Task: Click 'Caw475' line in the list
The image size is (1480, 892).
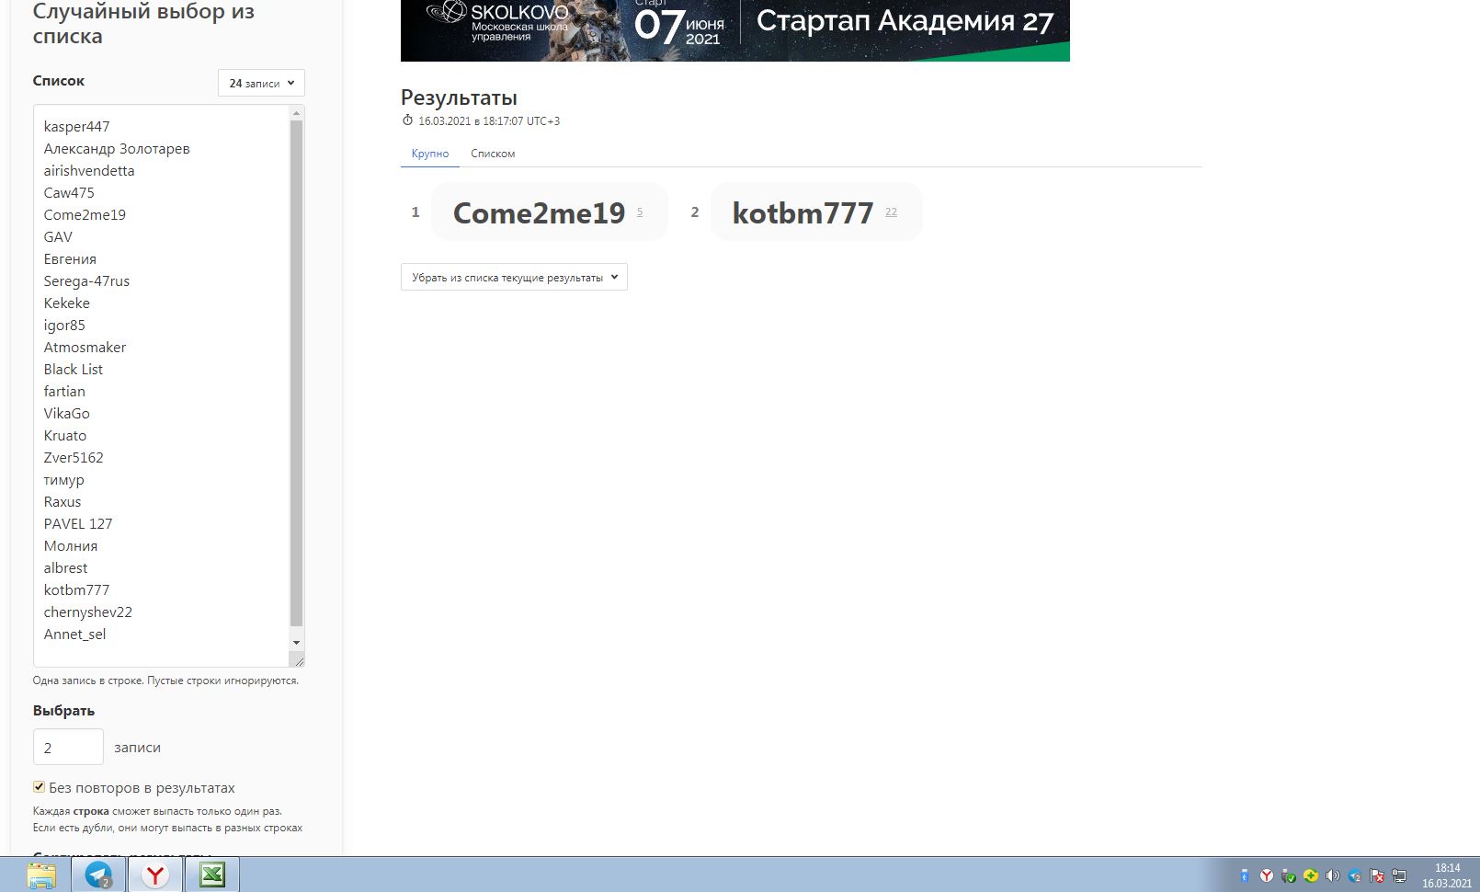Action: point(69,193)
